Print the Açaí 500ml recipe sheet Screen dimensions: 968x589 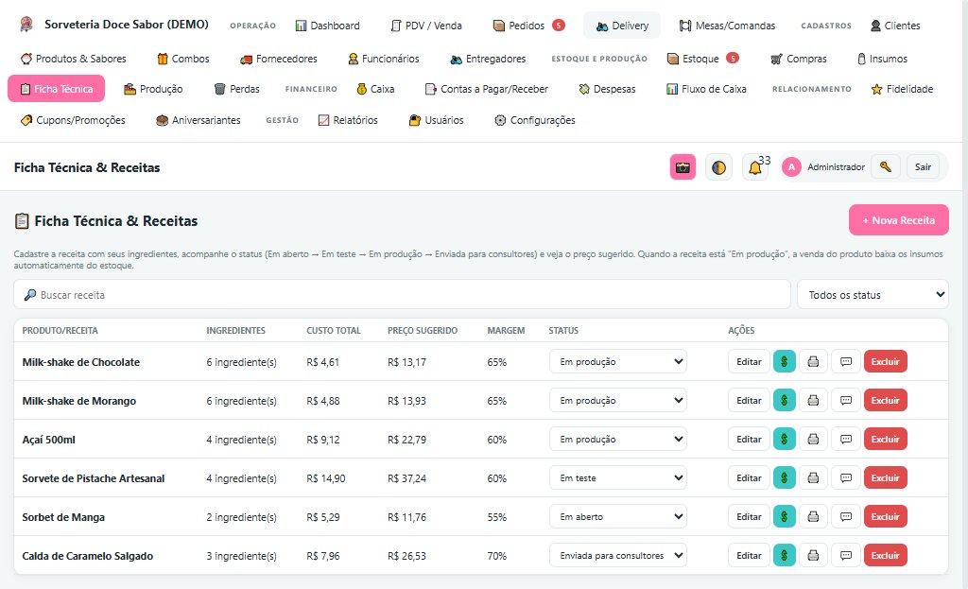[x=813, y=439]
